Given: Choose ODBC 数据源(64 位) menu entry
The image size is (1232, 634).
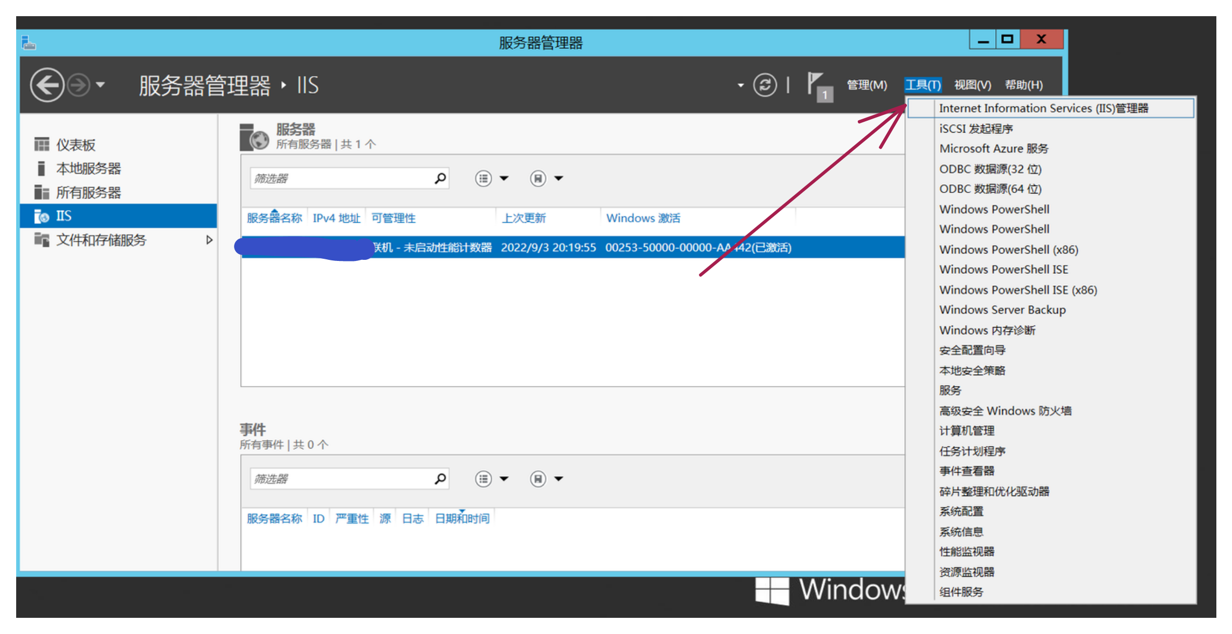Looking at the screenshot, I should click(x=990, y=189).
